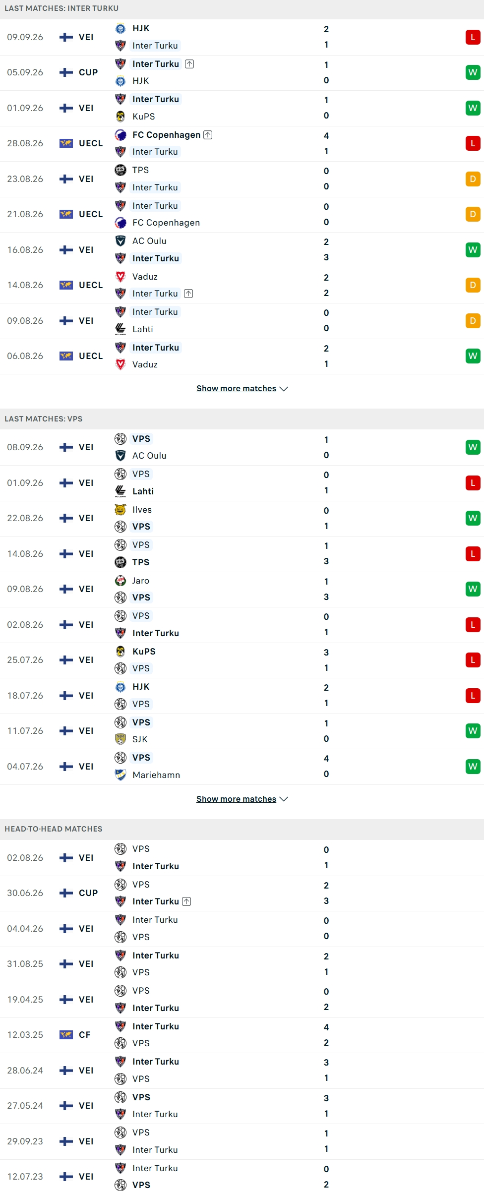Click CF competition label on 12.03.25
484x1193 pixels.
(x=85, y=1035)
